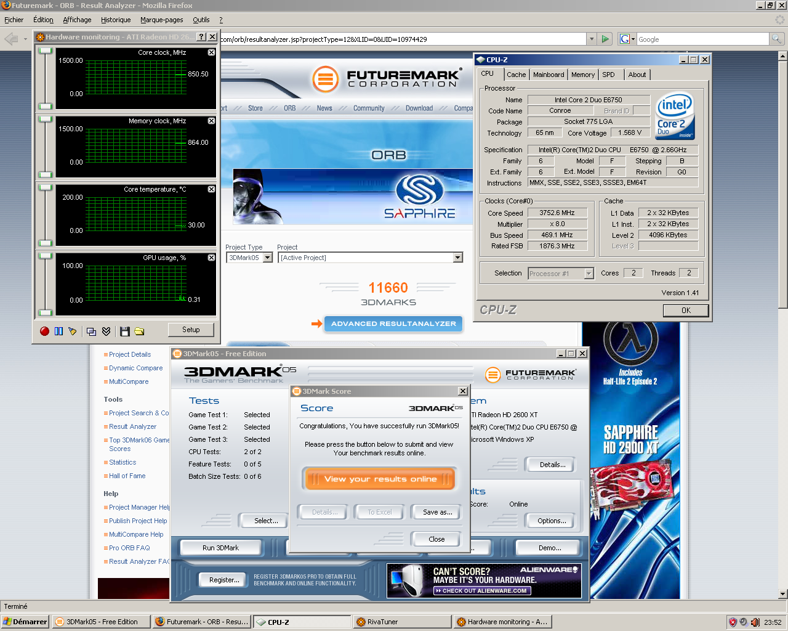Click the upper slider handle of Core clock graph
788x631 pixels.
(46, 51)
